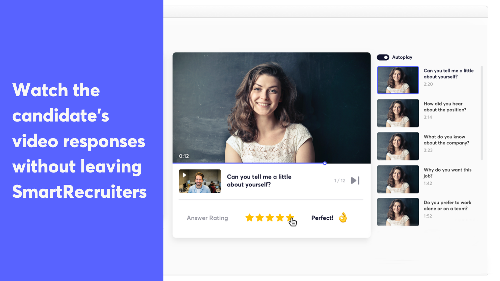500x281 pixels.
Task: Open 'How did you hear' video thumbnail
Action: pyautogui.click(x=398, y=113)
